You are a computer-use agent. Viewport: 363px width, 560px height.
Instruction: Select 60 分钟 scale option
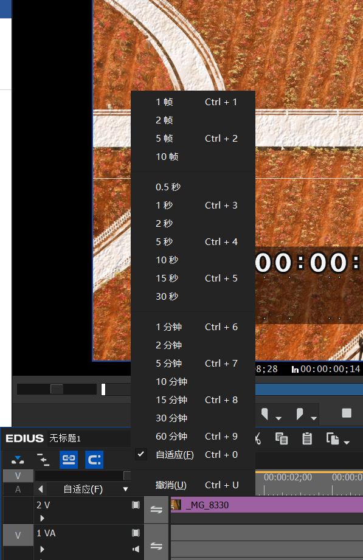193,437
